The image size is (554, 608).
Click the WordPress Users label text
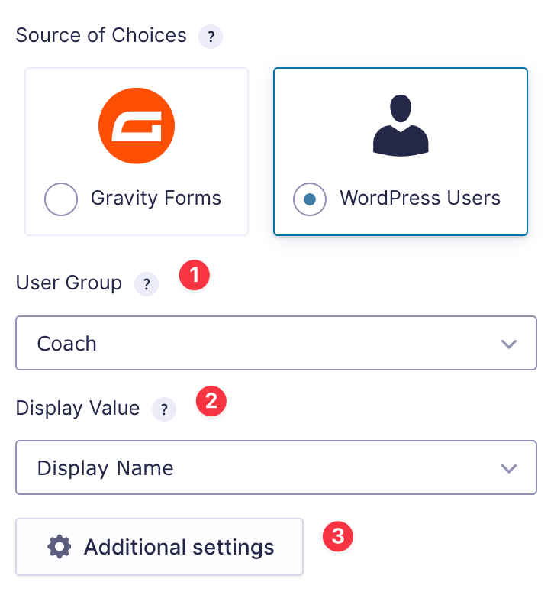click(x=420, y=199)
